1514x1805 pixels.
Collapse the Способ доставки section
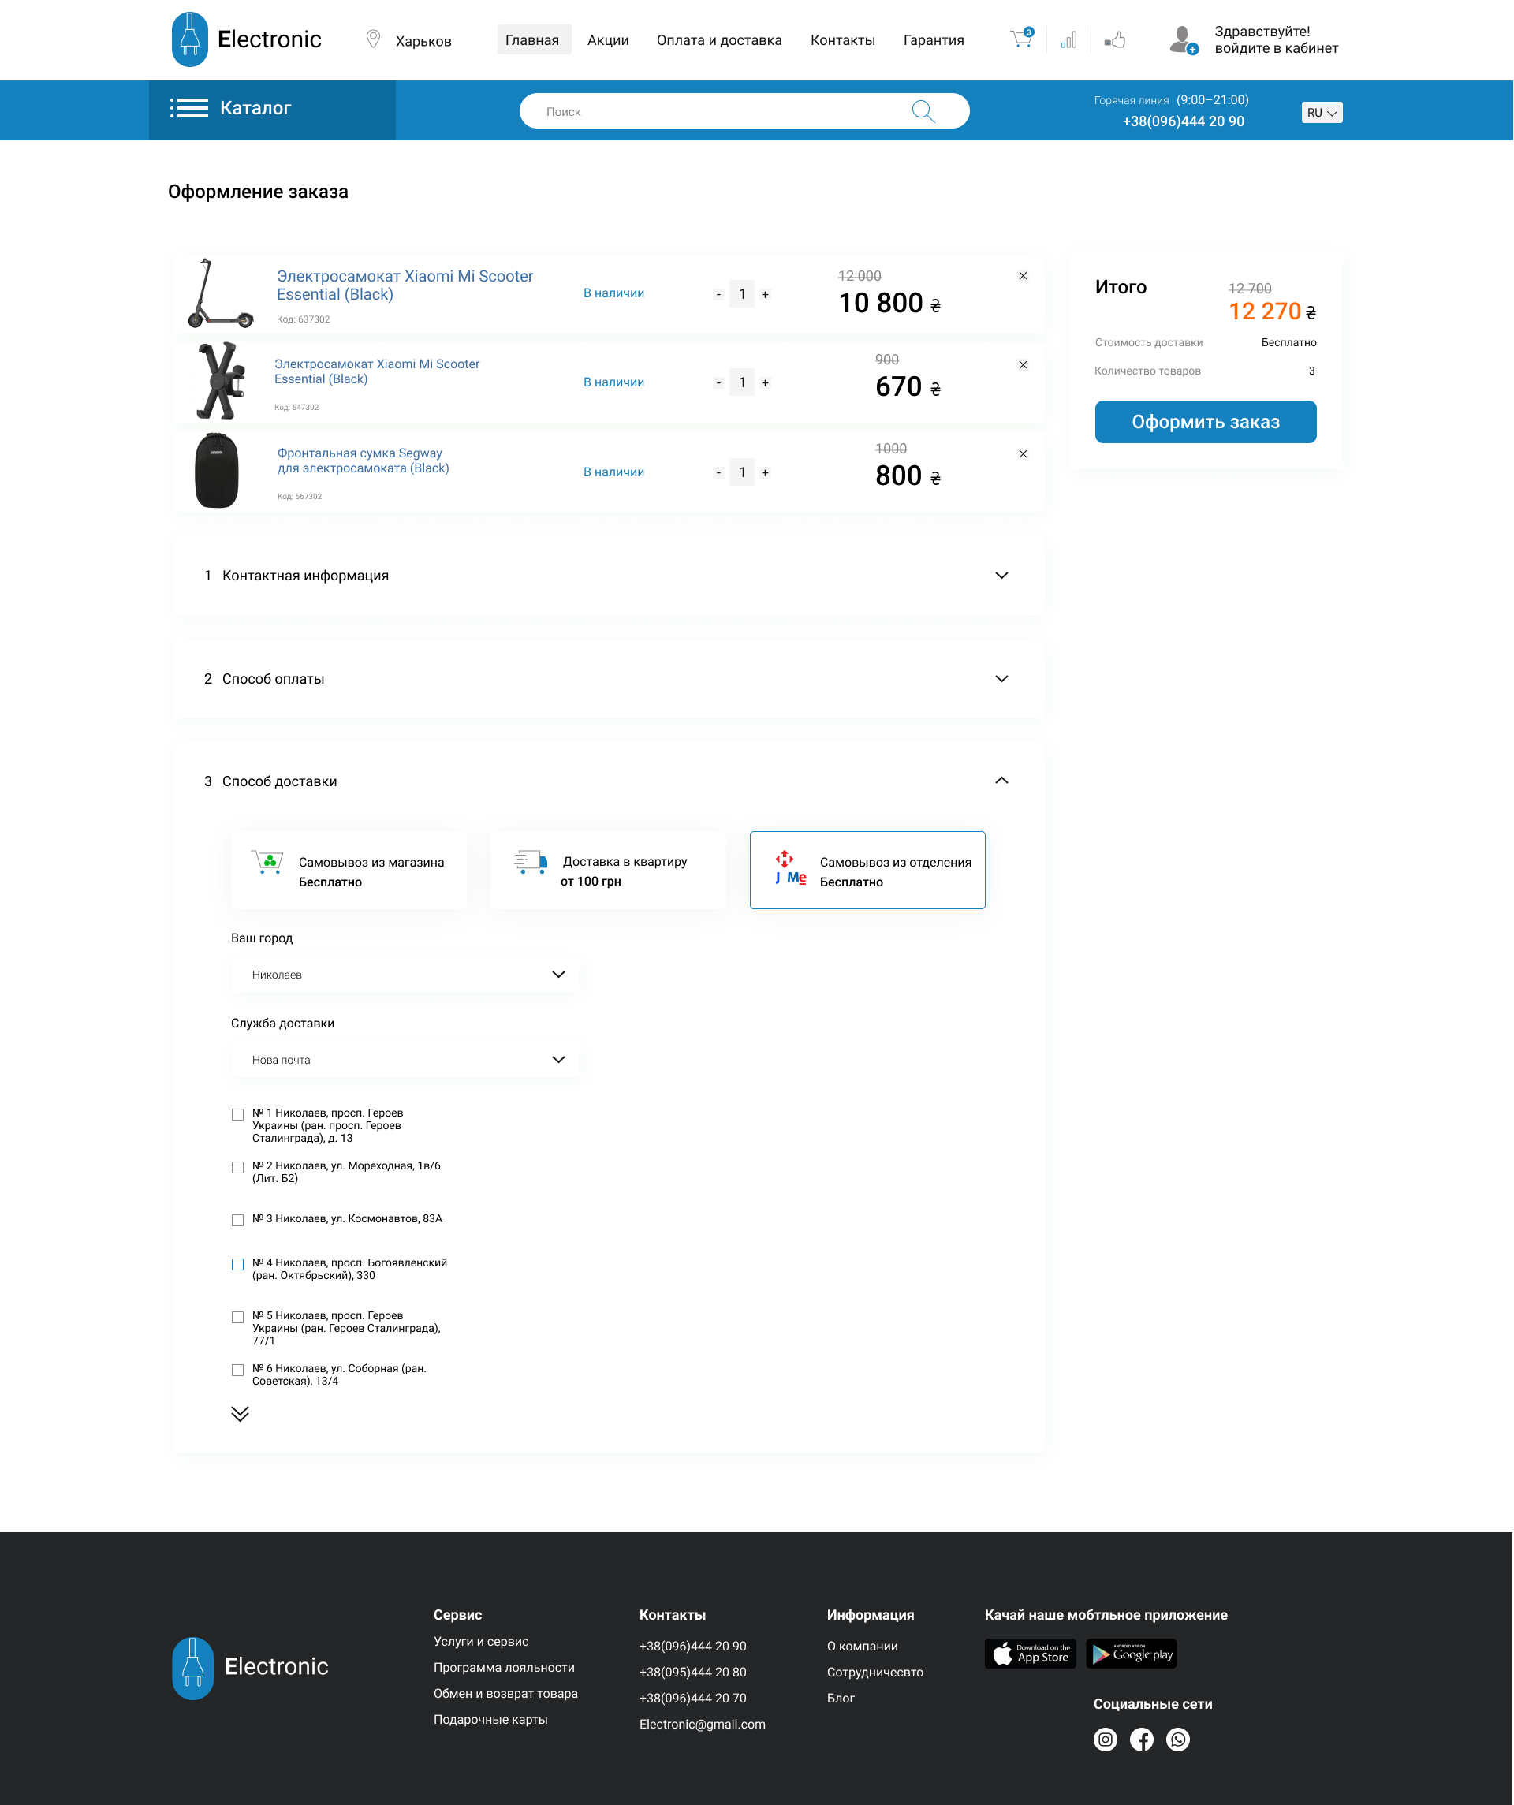(1001, 781)
